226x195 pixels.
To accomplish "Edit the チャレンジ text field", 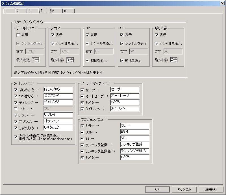I will click(x=58, y=102).
